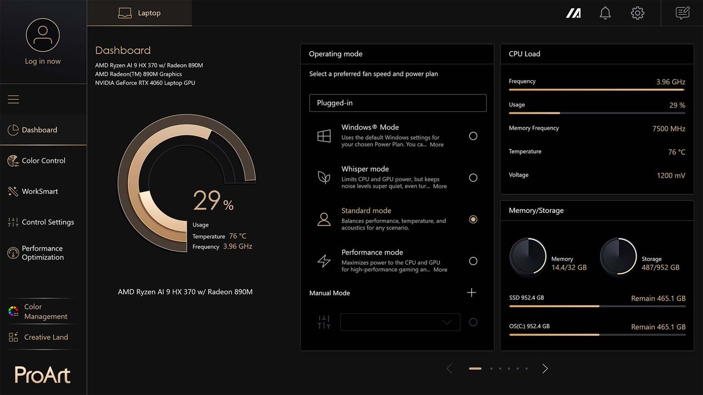Image resolution: width=703 pixels, height=395 pixels.
Task: Open the feedback note icon
Action: point(683,13)
